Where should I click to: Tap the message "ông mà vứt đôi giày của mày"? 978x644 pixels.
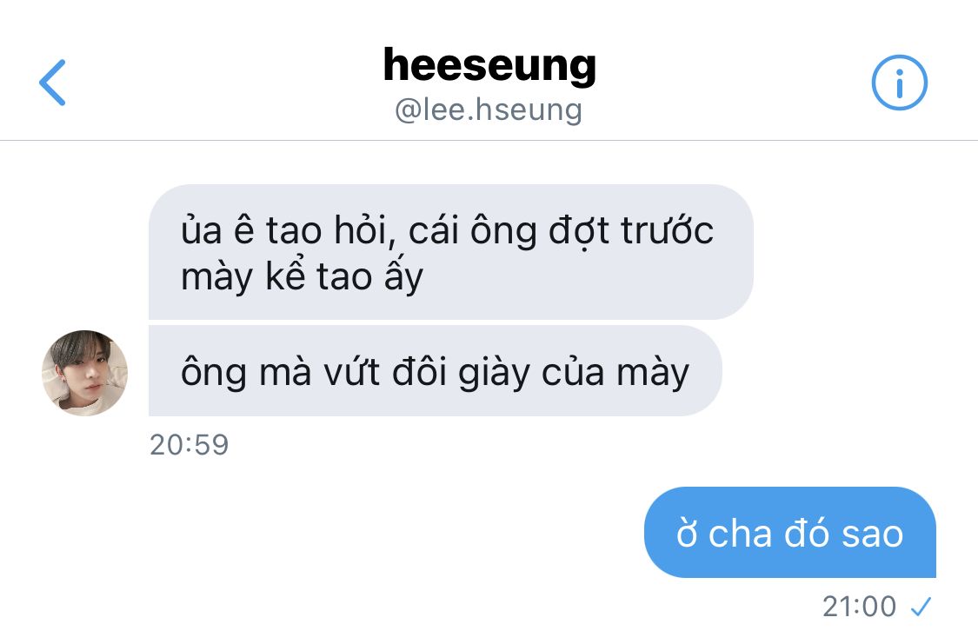click(x=436, y=371)
